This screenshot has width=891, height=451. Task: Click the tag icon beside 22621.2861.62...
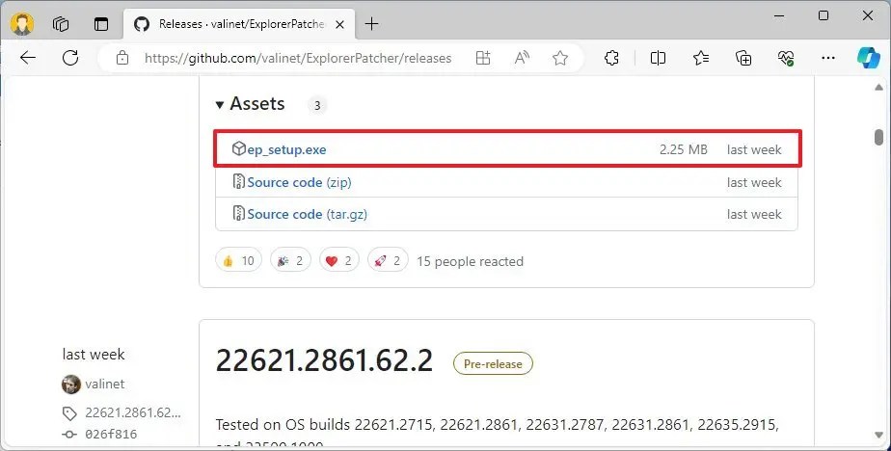pos(69,413)
